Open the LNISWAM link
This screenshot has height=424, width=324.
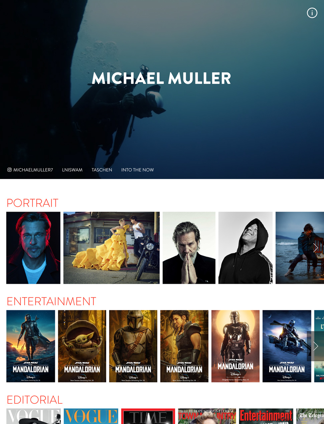click(72, 170)
